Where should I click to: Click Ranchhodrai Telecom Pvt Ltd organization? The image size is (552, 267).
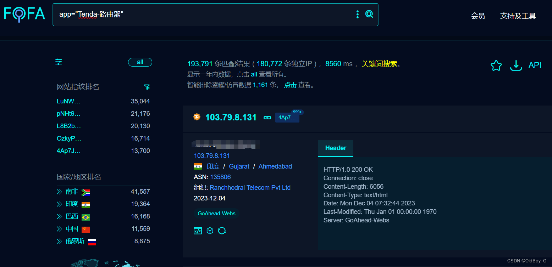(x=250, y=188)
